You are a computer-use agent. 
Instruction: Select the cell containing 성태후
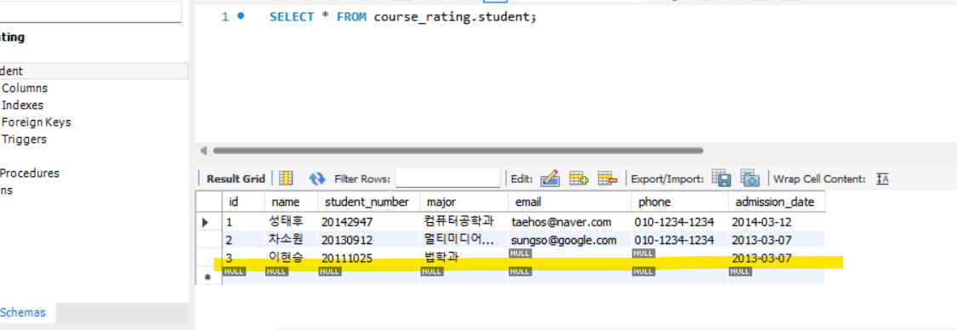click(x=291, y=221)
